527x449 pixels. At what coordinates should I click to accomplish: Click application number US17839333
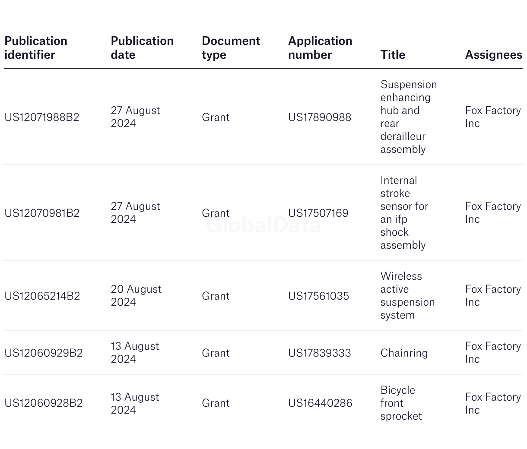320,353
